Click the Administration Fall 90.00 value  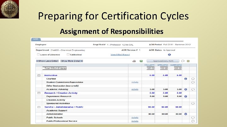point(151,114)
